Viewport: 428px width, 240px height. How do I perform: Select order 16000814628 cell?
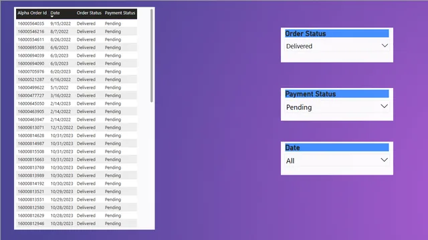coord(31,135)
